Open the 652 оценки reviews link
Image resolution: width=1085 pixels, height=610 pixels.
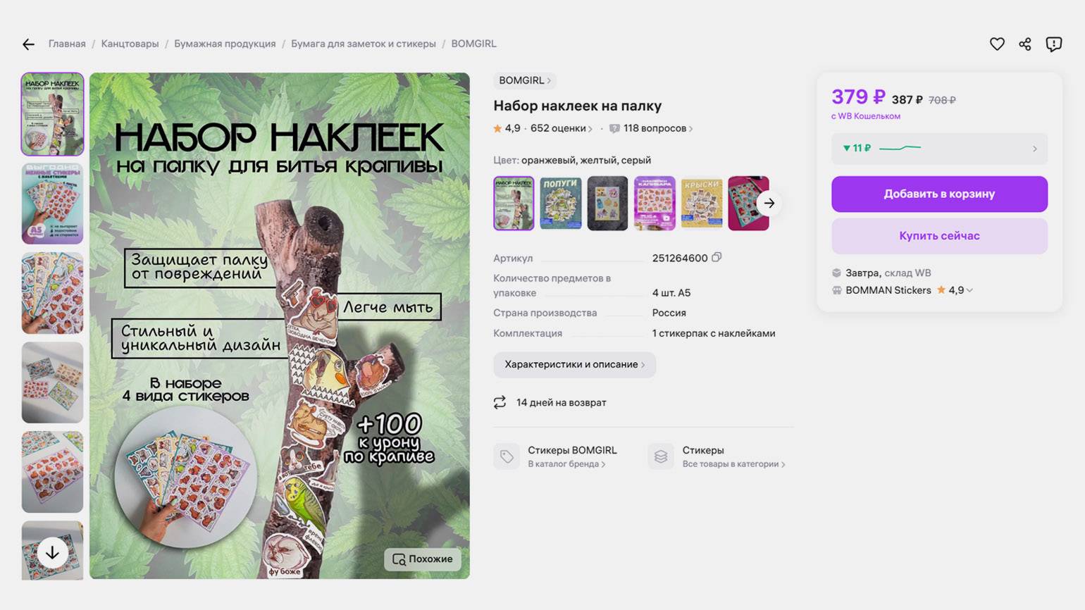(x=562, y=128)
